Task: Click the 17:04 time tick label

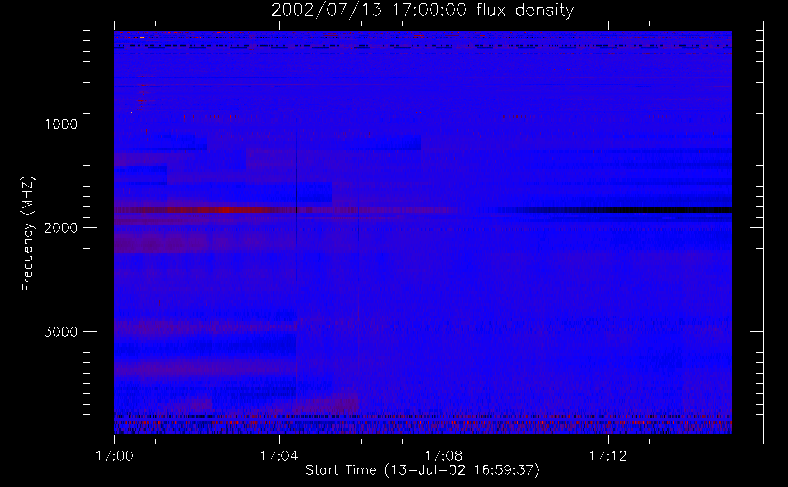Action: (279, 456)
